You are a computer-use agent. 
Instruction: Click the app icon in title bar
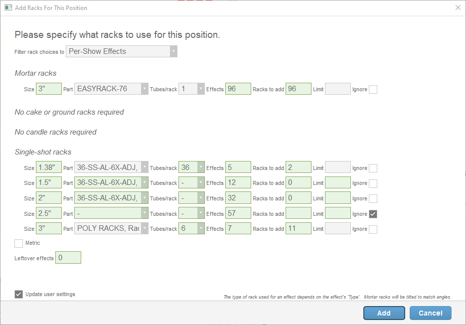coord(8,7)
